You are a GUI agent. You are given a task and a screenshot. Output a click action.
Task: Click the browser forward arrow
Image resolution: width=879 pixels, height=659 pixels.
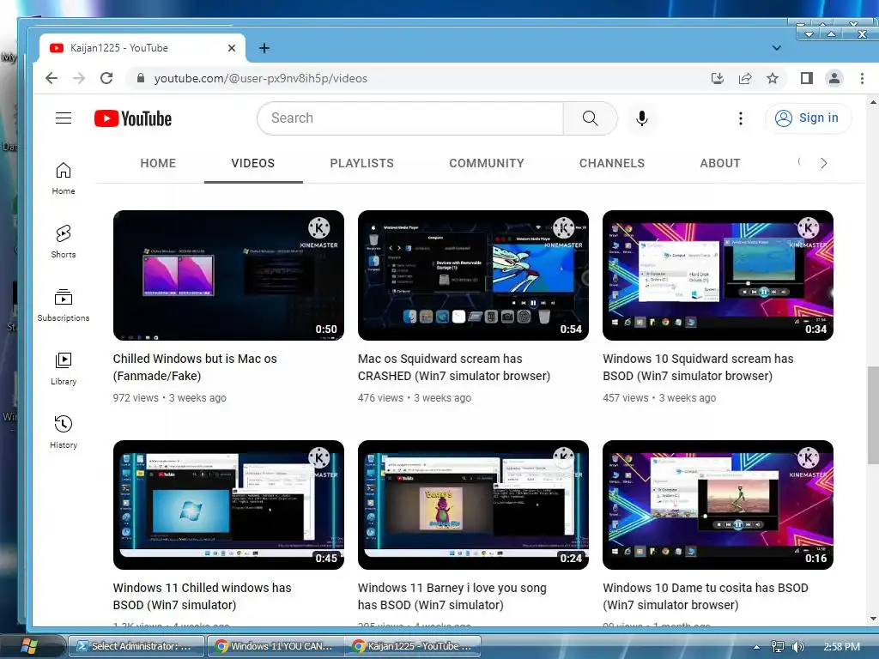[x=79, y=78]
